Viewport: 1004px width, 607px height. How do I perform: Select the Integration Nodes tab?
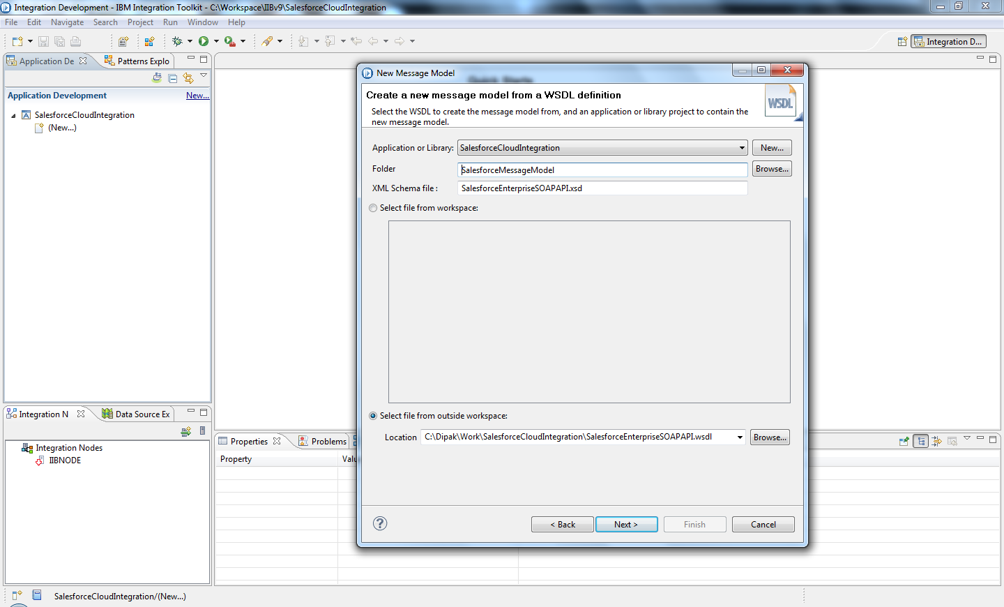44,414
